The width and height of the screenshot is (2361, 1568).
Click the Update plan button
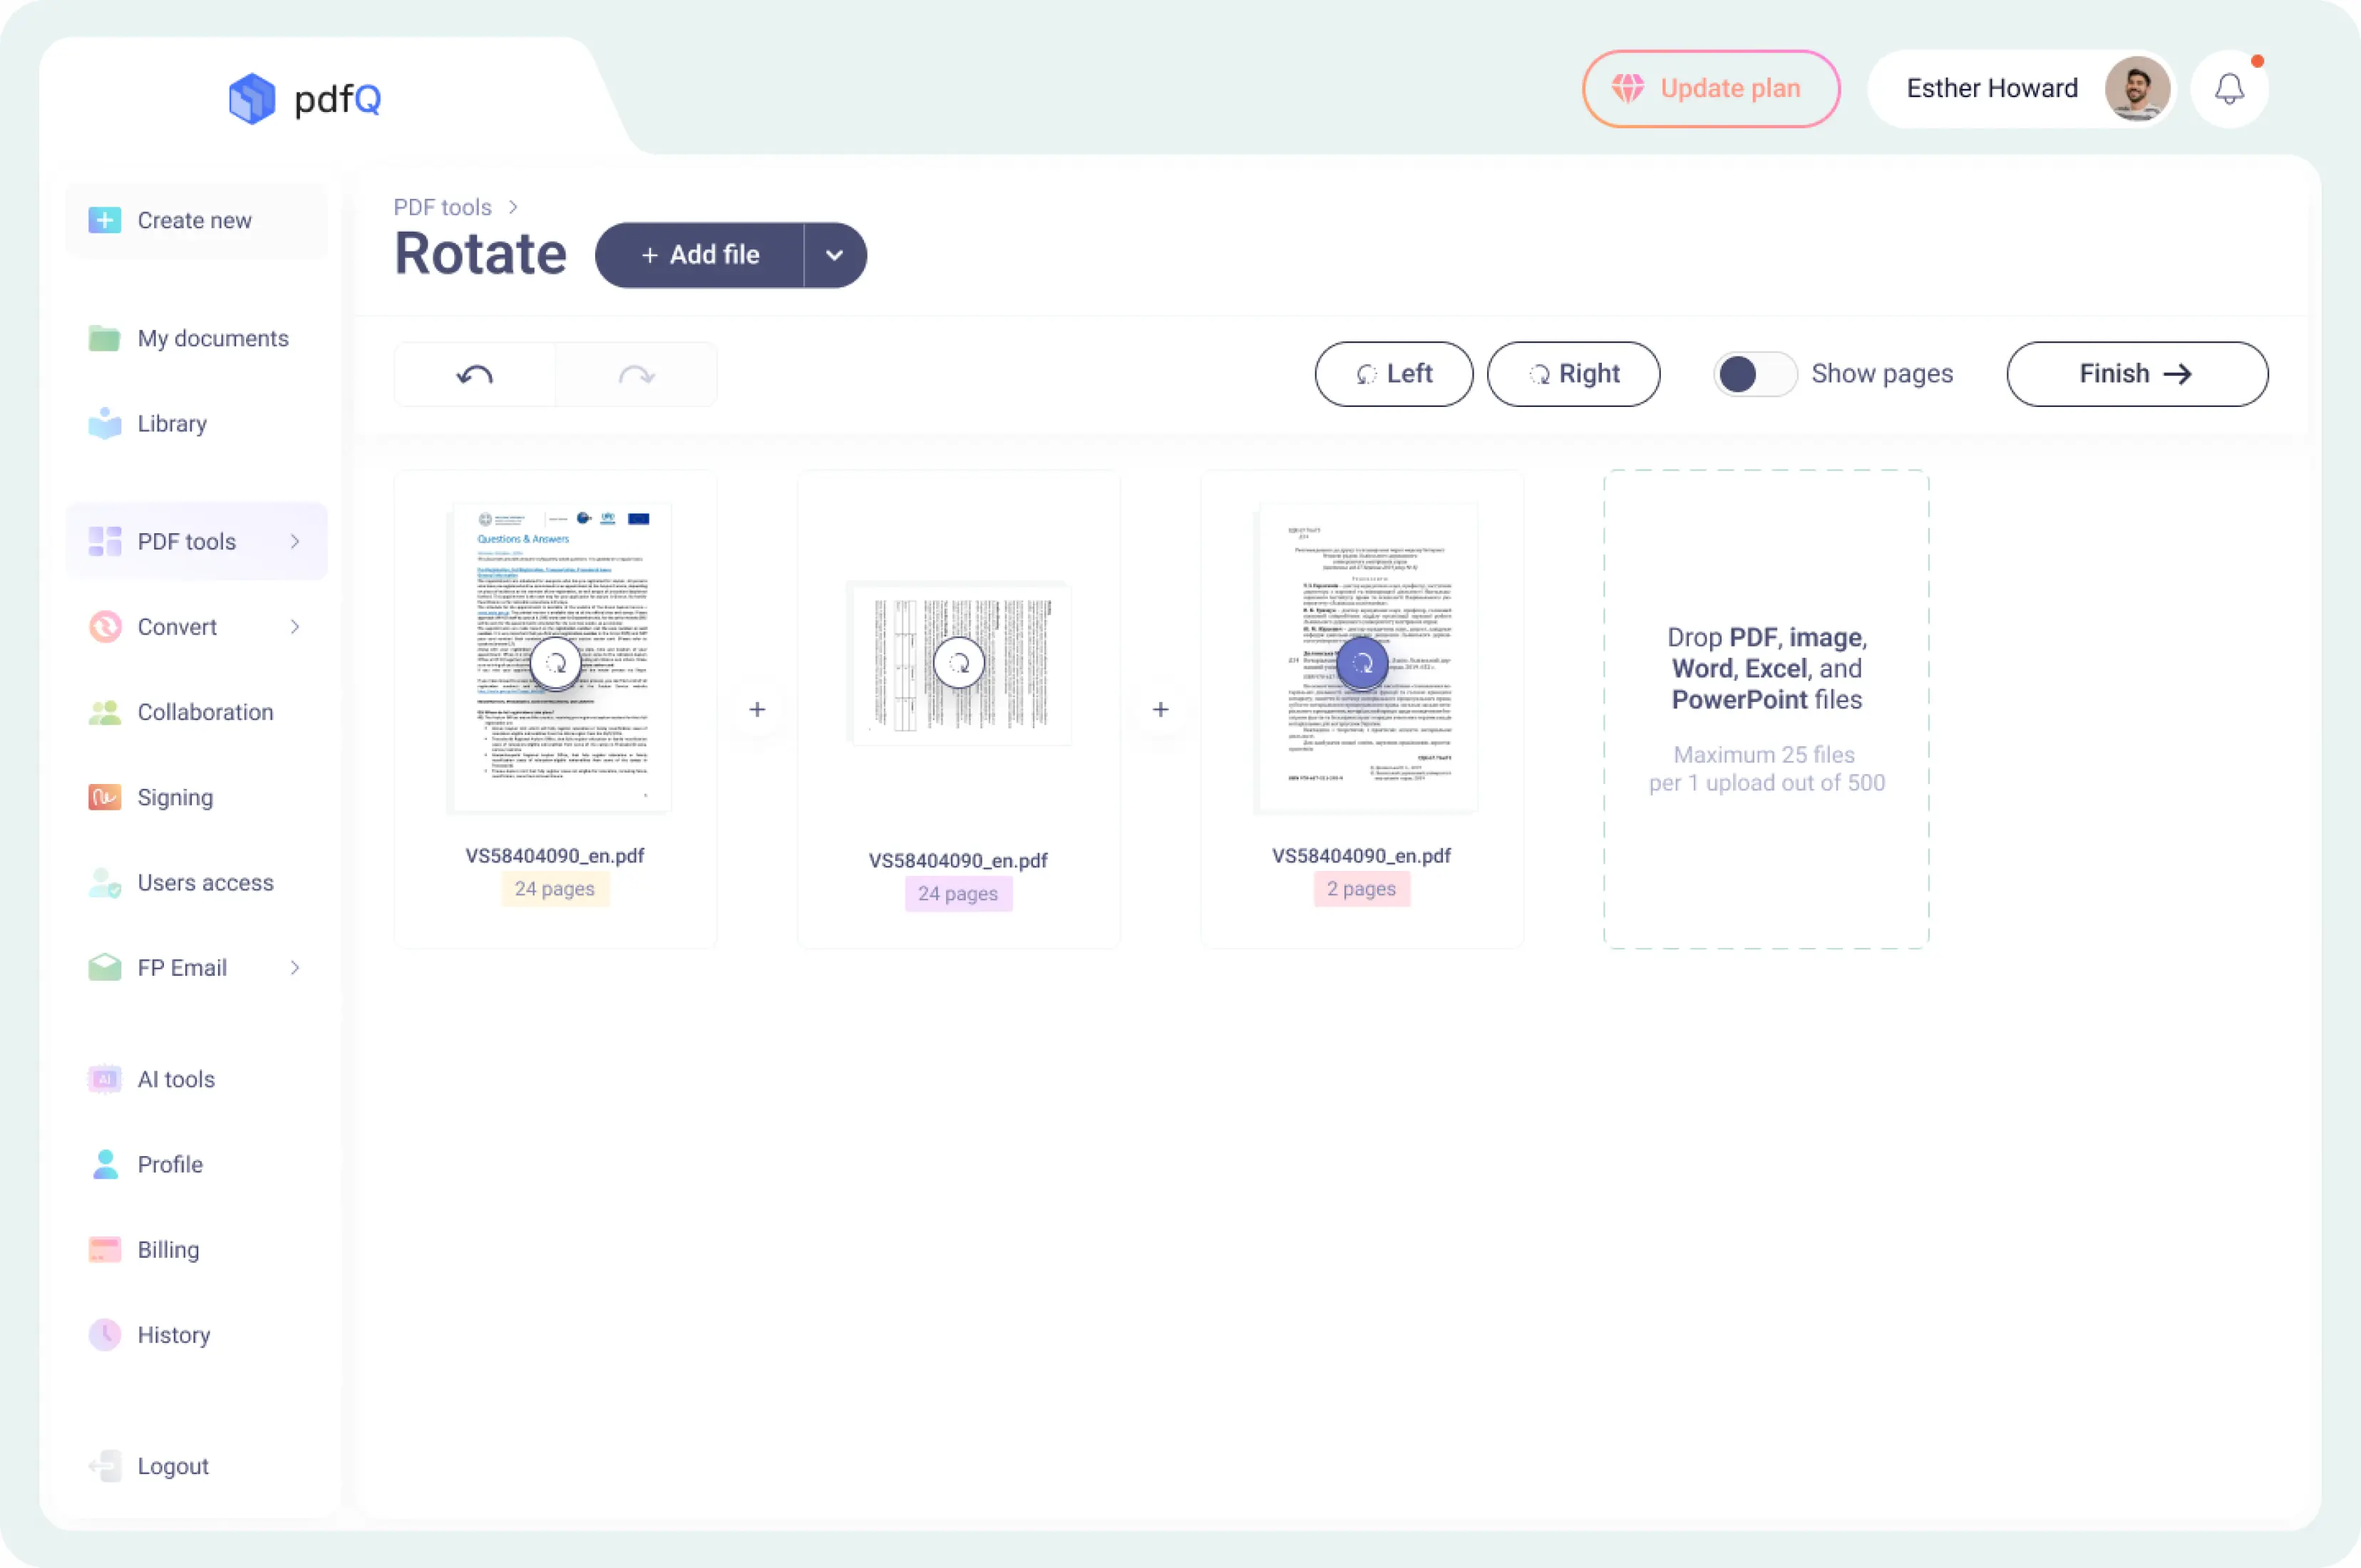1710,89
